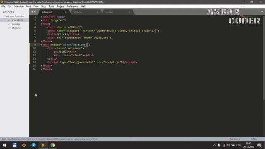Go to the next tab using right arrow

(x=35, y=12)
